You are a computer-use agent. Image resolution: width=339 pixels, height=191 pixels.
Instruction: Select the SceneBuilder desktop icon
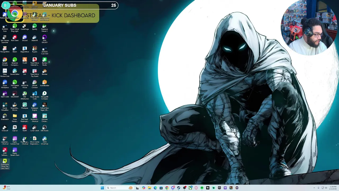[44, 83]
